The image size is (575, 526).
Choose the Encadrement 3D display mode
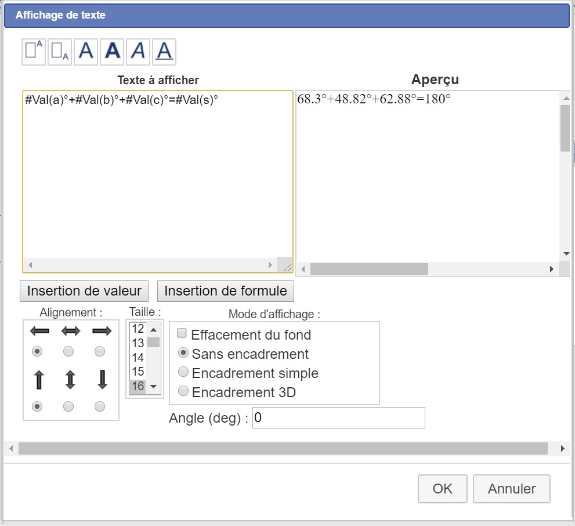click(x=183, y=391)
